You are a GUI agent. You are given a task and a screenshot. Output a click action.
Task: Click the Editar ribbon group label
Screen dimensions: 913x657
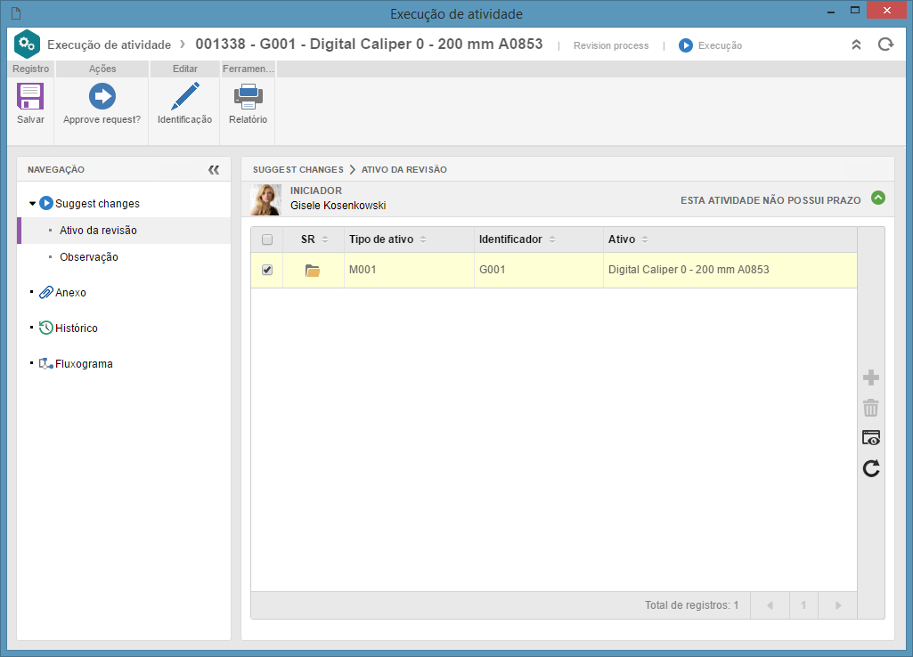click(x=185, y=69)
